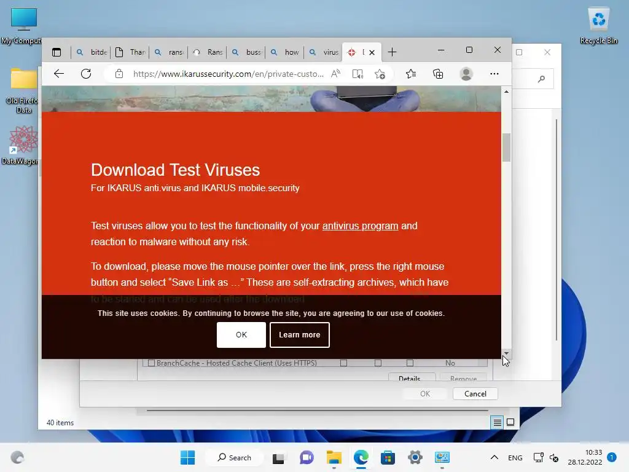The image size is (629, 472).
Task: Open the Edge profile avatar
Action: (466, 74)
